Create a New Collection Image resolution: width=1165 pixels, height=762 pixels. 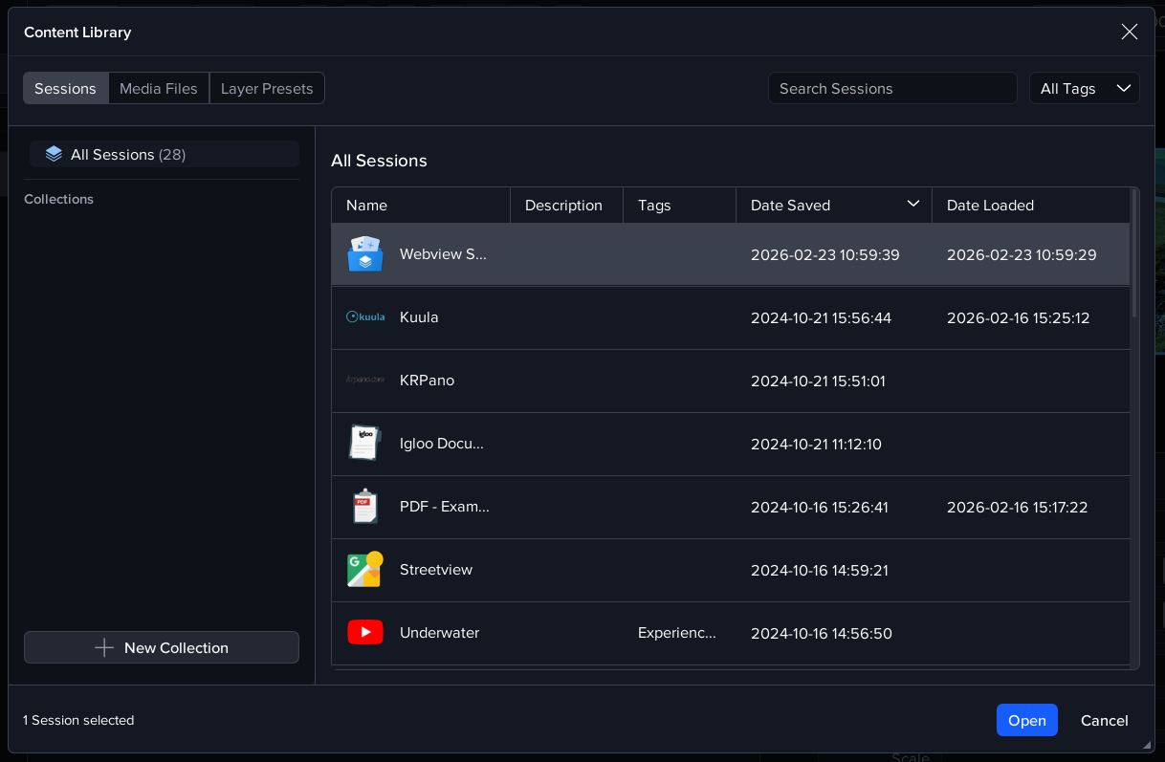click(162, 647)
